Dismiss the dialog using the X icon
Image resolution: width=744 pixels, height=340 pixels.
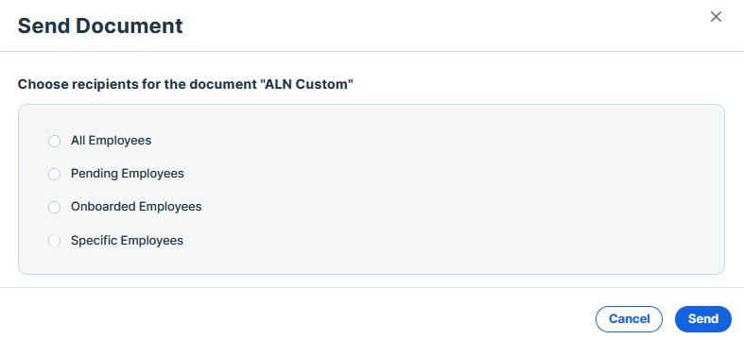click(716, 17)
